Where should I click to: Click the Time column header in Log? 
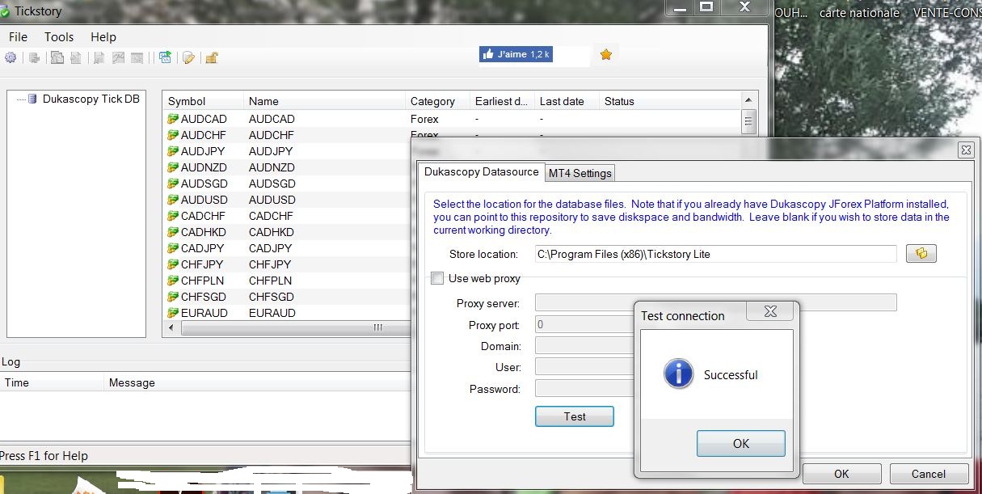[x=52, y=382]
